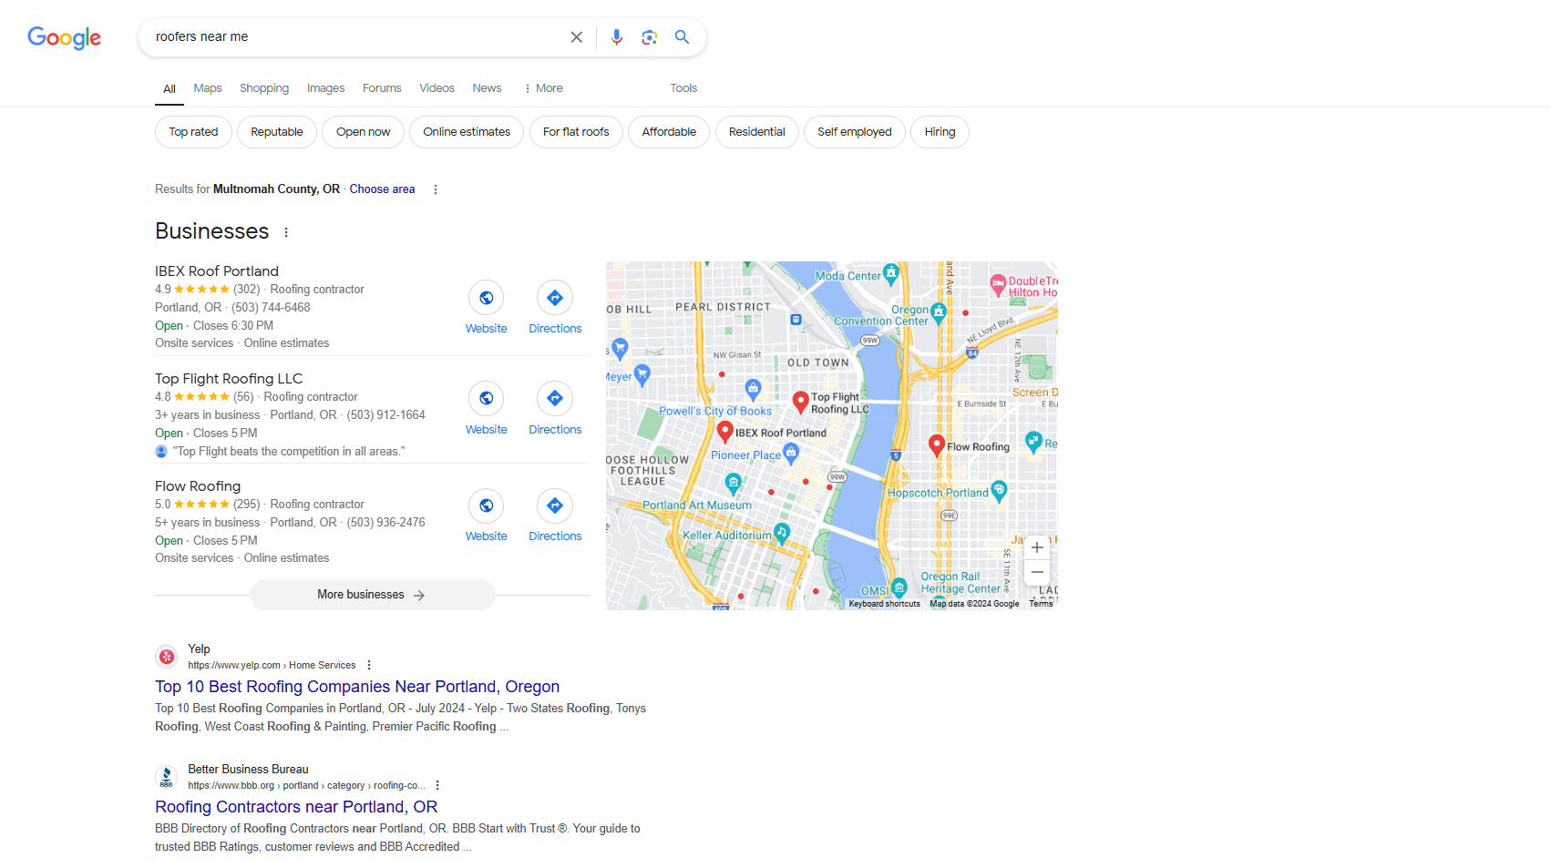This screenshot has height=868, width=1551.
Task: Click the Google logo
Action: coord(64,37)
